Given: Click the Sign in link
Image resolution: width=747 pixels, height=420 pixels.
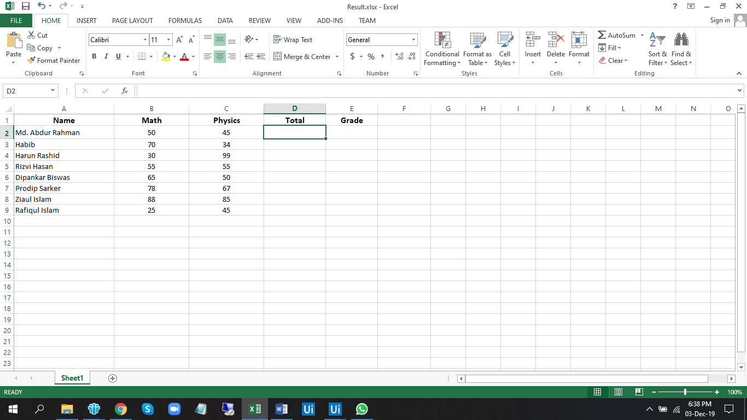Looking at the screenshot, I should [x=720, y=20].
